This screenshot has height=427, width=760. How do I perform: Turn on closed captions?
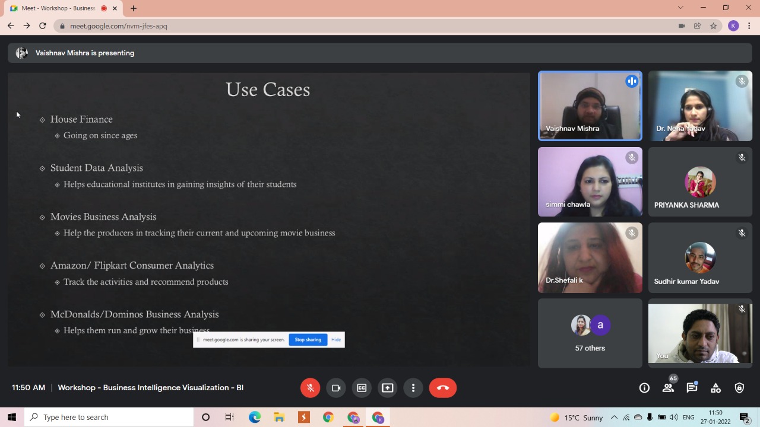[362, 388]
